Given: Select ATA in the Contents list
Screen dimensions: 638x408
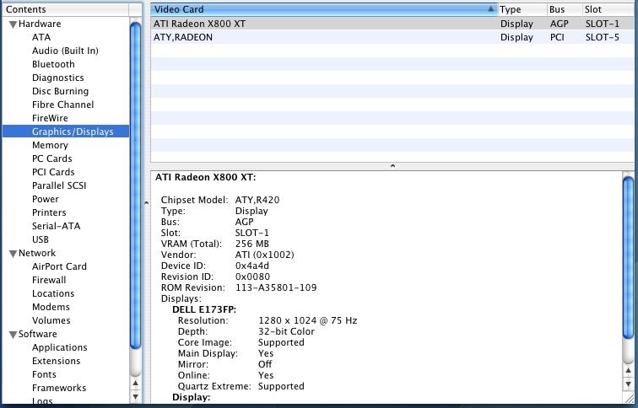Looking at the screenshot, I should [x=41, y=37].
